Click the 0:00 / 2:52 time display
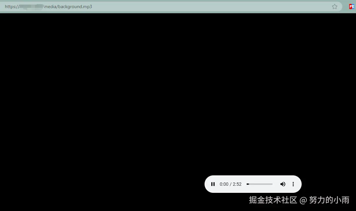Viewport: 356px width, 211px height. 230,184
